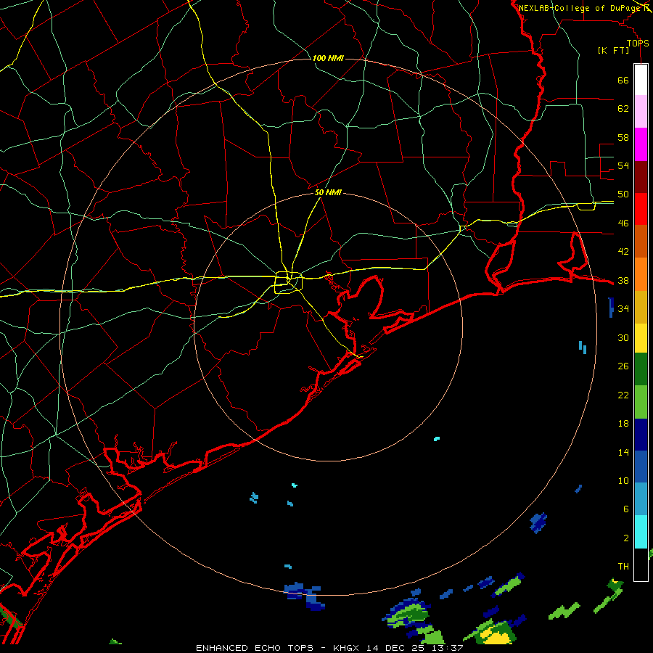Select the light green legend swatch
The height and width of the screenshot is (653, 653).
click(x=641, y=402)
